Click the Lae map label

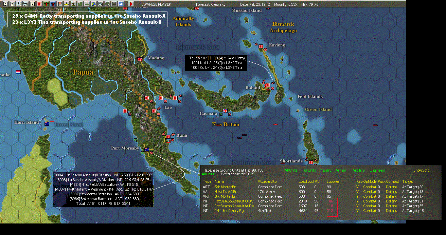pyautogui.click(x=168, y=107)
